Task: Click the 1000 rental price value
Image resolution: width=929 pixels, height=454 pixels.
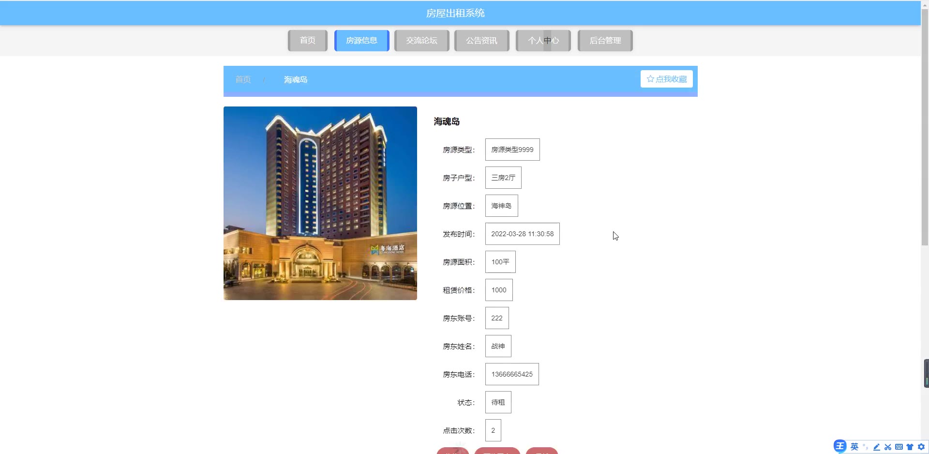Action: click(499, 290)
